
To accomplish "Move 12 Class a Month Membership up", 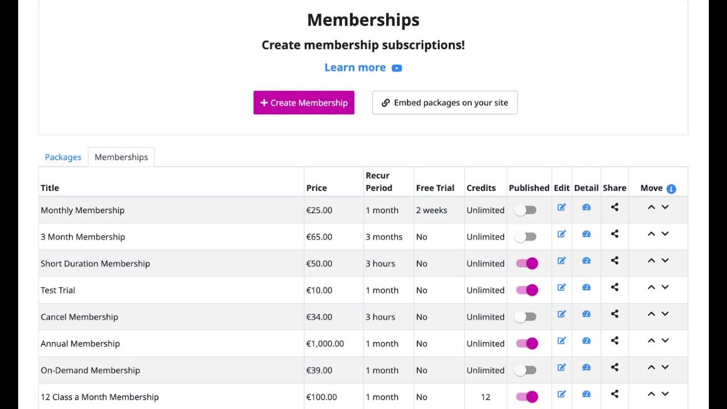I will tap(651, 394).
